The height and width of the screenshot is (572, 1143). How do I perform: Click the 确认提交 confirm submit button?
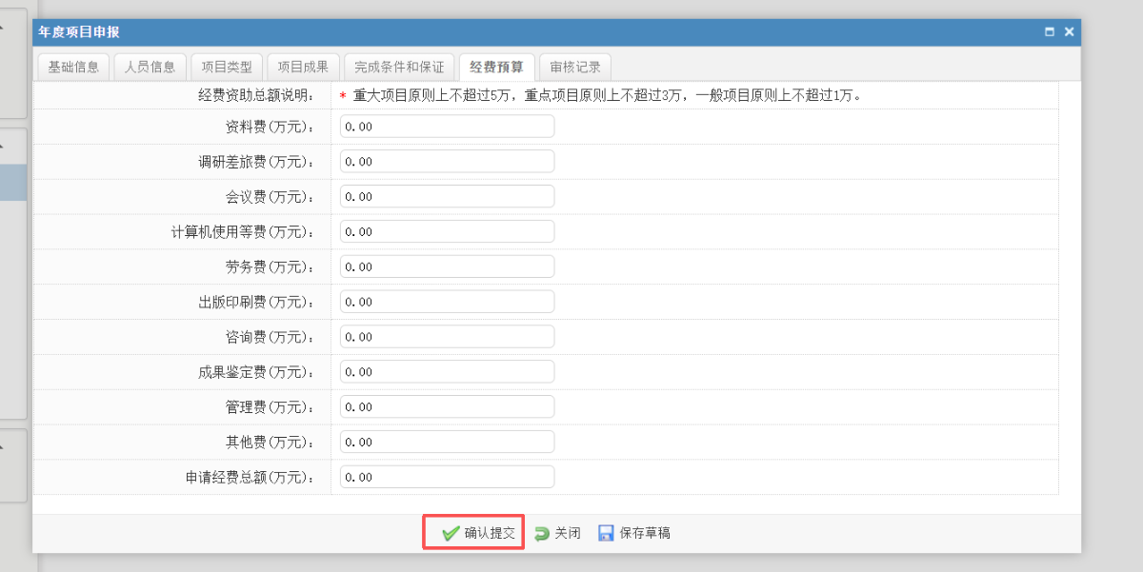click(x=474, y=533)
